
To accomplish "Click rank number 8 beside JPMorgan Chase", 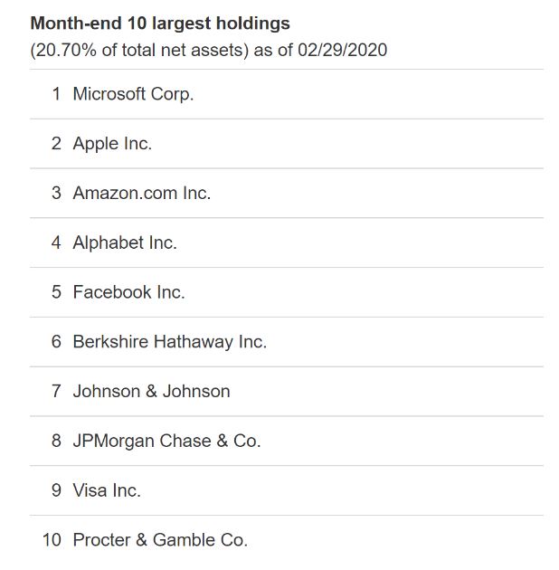I will (x=56, y=442).
